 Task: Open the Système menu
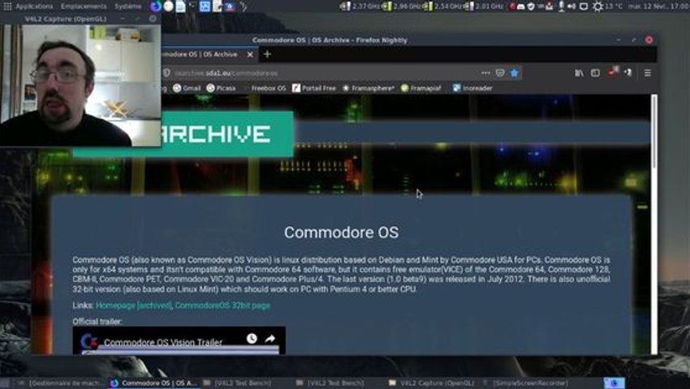pos(127,6)
